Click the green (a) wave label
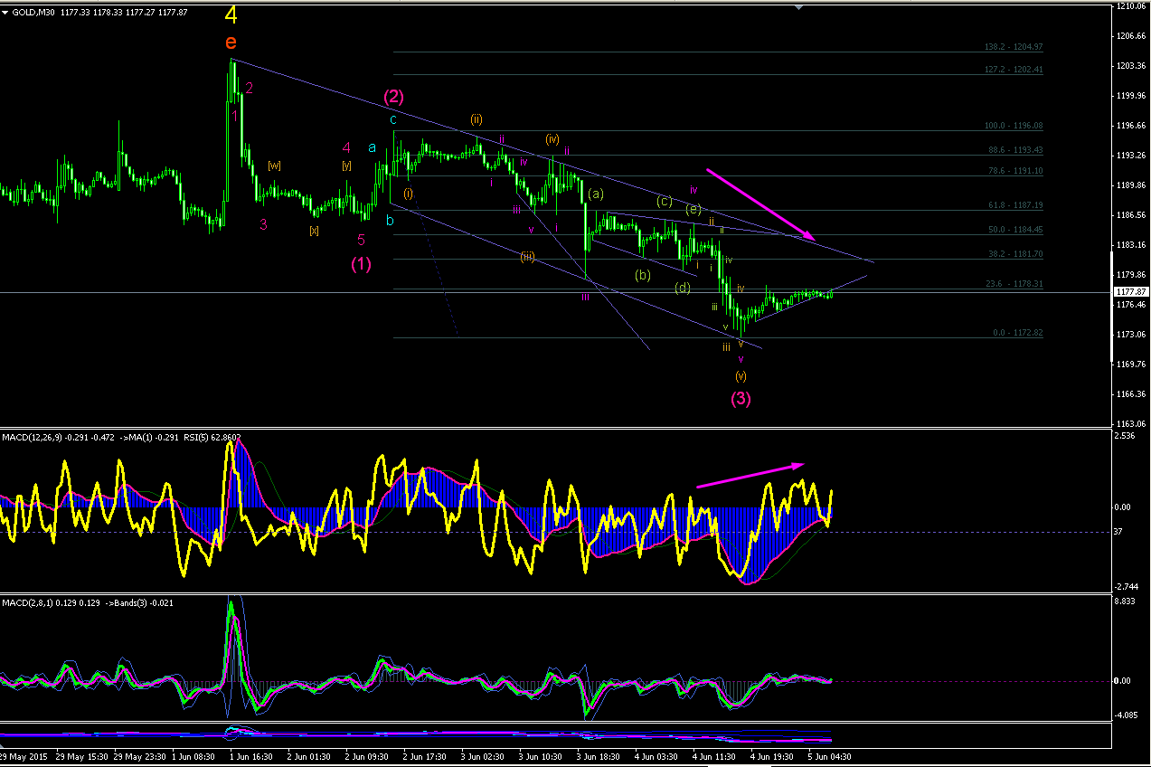 (x=595, y=194)
